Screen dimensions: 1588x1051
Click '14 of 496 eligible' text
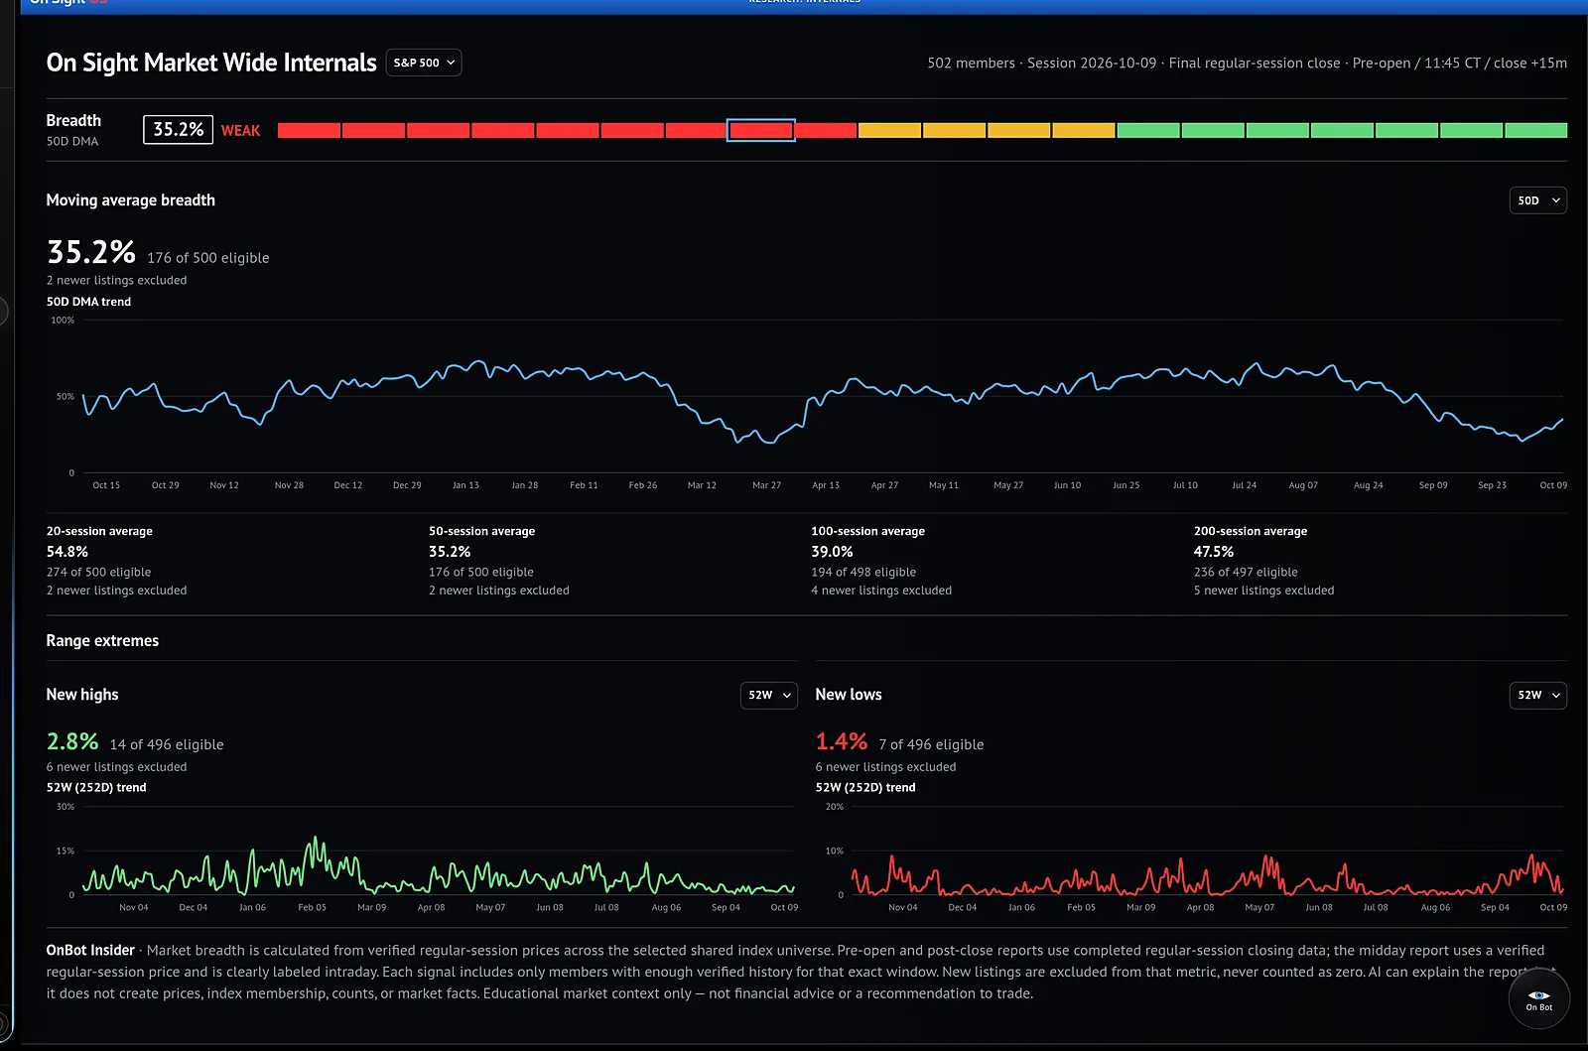click(167, 744)
